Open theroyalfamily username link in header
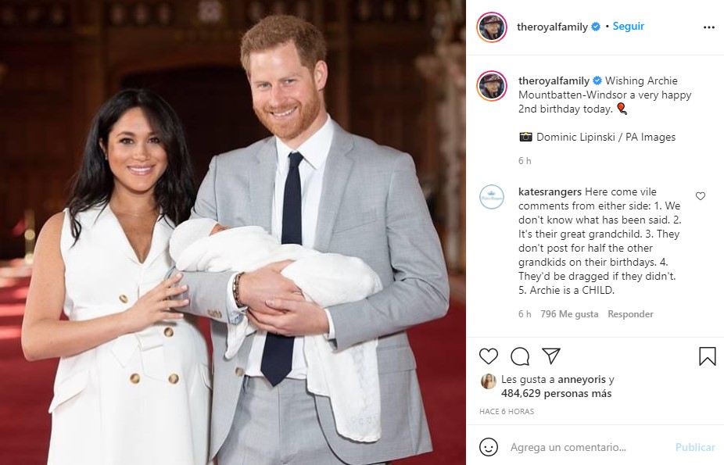724x465 pixels. tap(552, 27)
